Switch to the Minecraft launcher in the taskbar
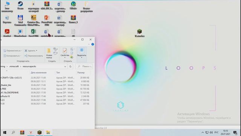Image resolution: width=241 pixels, height=136 pixels. (x=40, y=133)
